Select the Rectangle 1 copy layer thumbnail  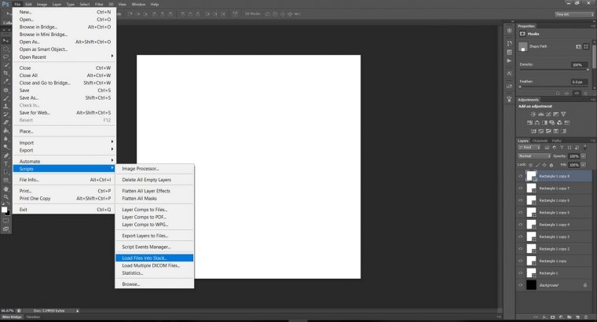[x=531, y=261]
